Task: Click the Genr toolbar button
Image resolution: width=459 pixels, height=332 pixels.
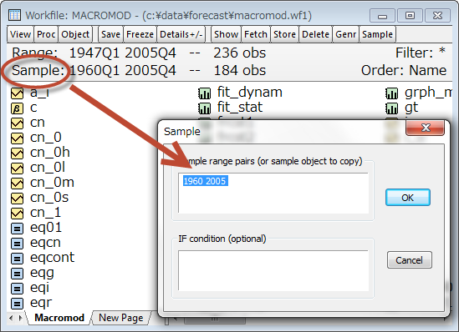Action: (x=346, y=34)
